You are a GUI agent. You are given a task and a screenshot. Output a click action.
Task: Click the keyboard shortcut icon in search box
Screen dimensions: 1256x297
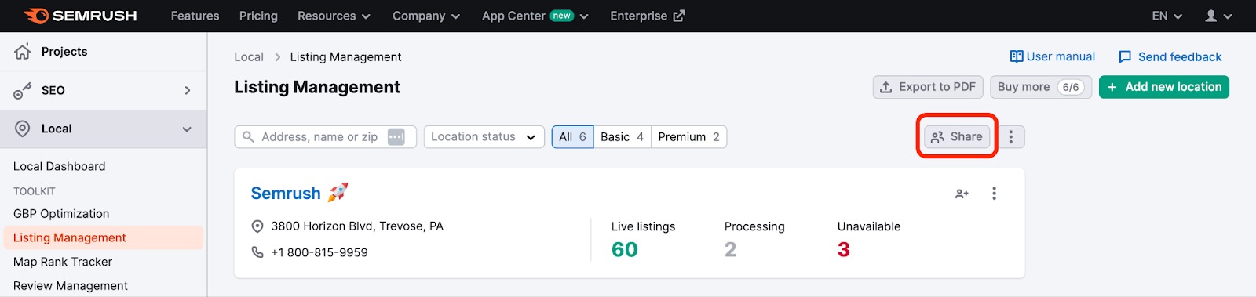pyautogui.click(x=396, y=136)
